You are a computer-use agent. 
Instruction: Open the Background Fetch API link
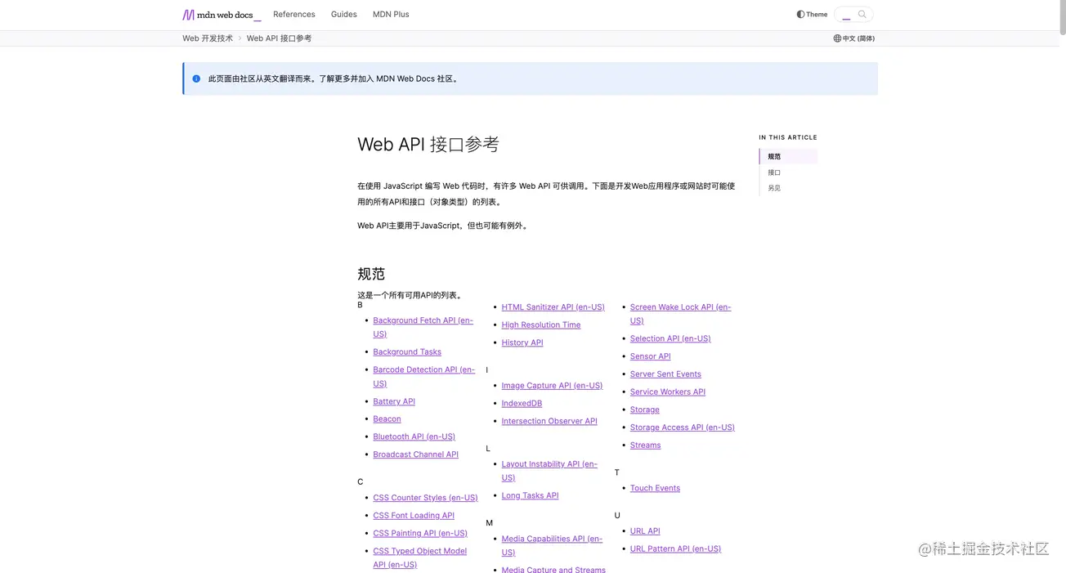423,327
